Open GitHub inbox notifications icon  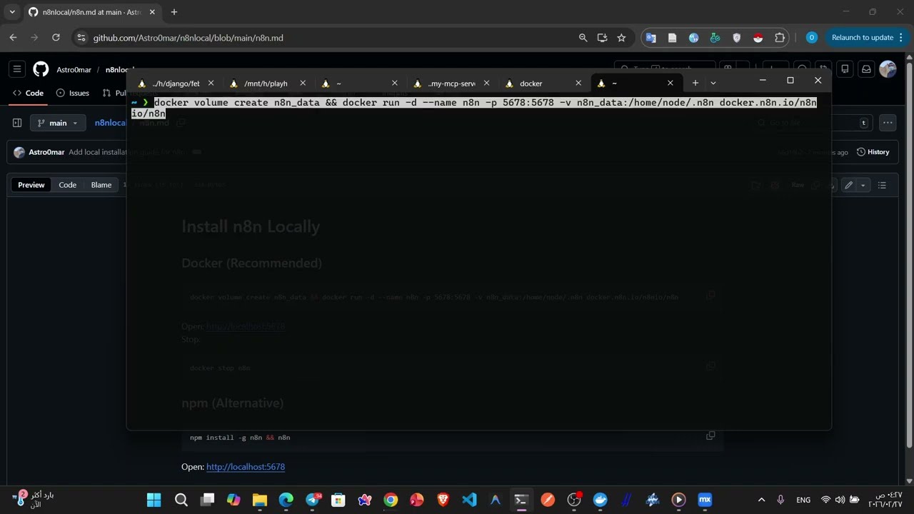[x=866, y=69]
